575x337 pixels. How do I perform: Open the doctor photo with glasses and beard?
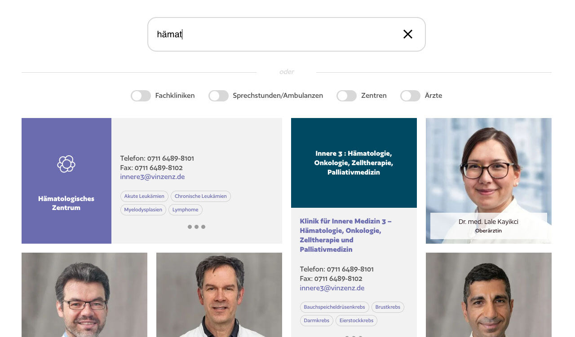84,295
